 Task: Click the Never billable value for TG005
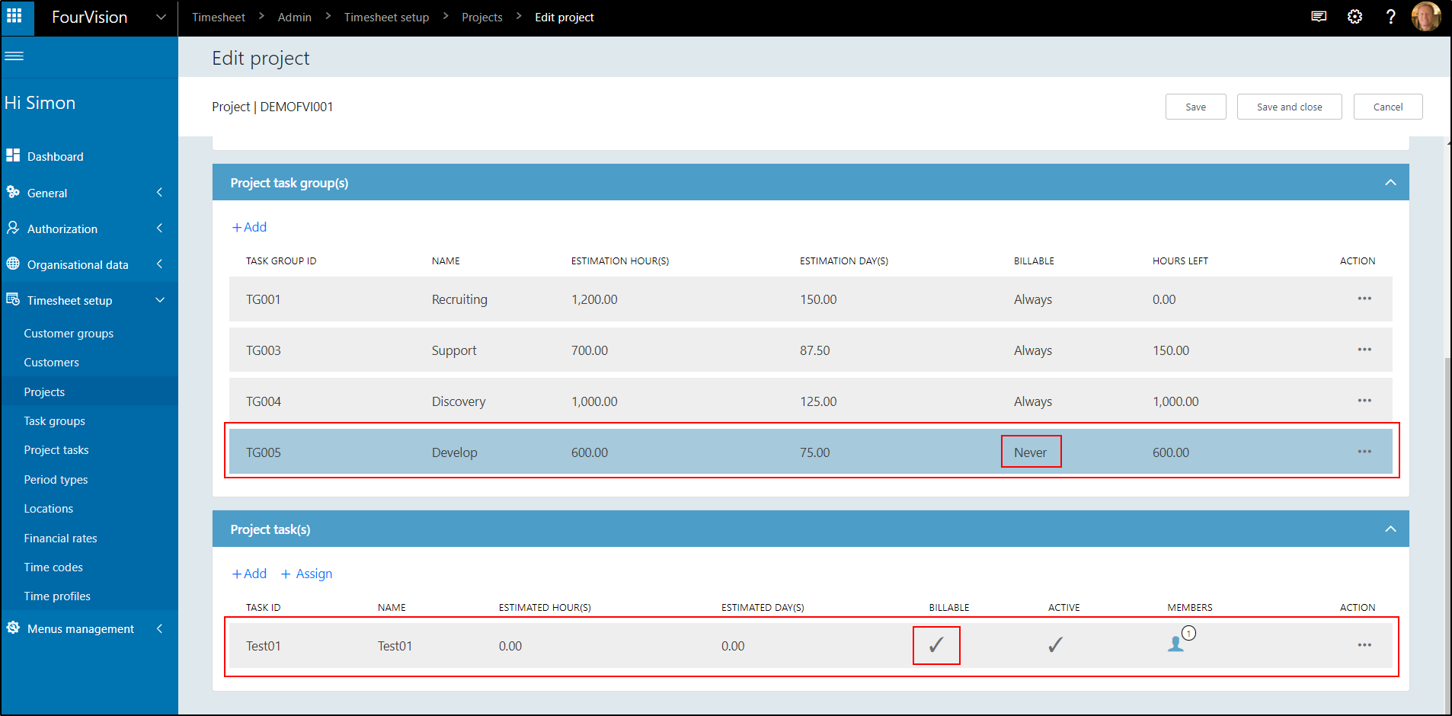1030,452
